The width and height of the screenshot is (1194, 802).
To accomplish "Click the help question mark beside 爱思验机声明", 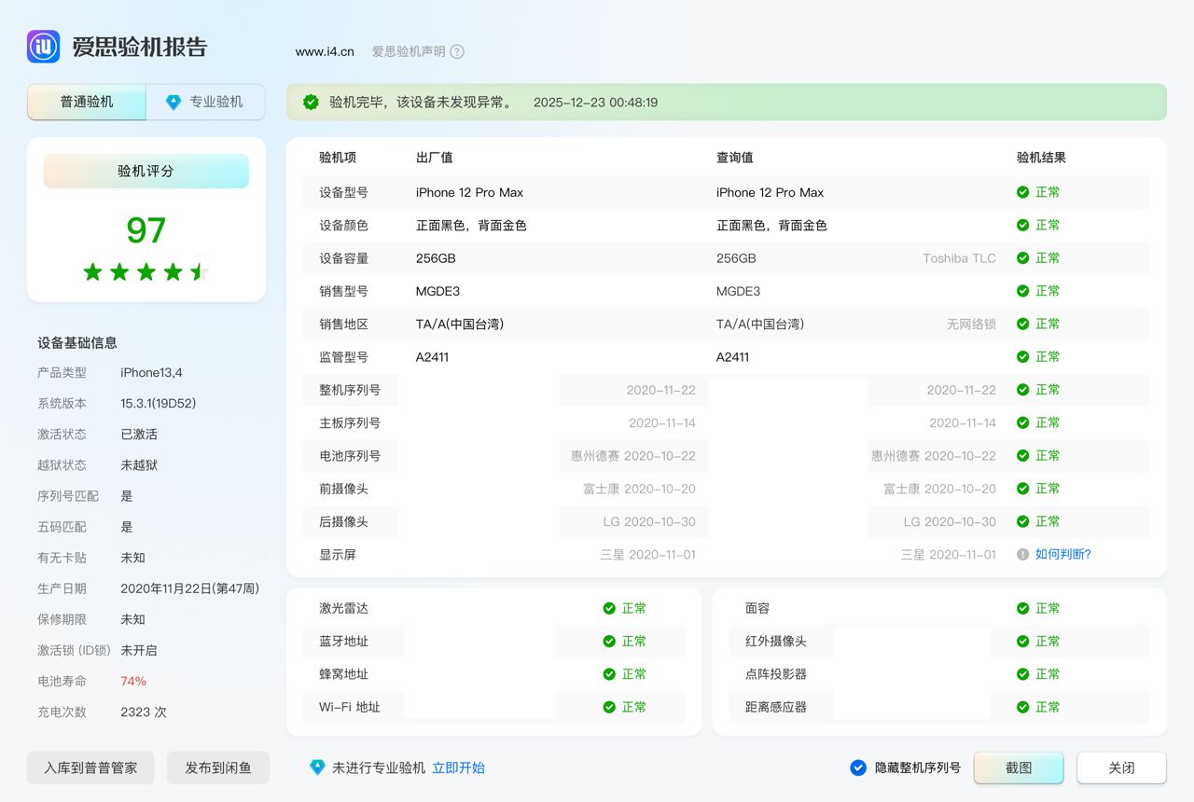I will (x=457, y=52).
